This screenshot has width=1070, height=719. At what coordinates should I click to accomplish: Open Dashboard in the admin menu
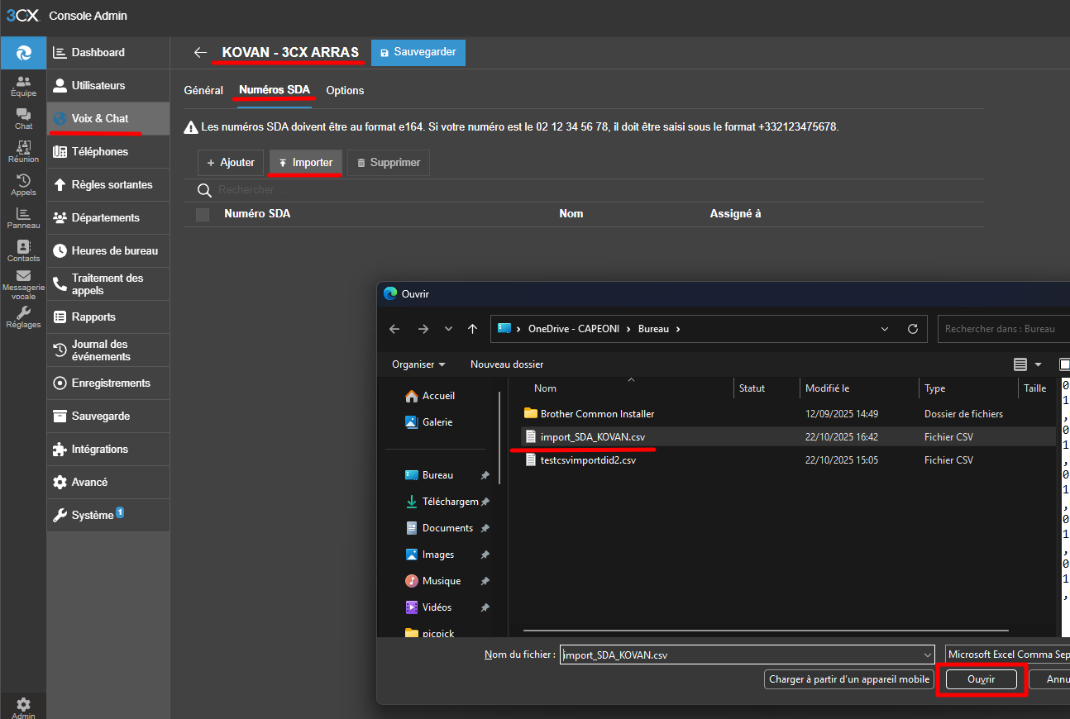click(108, 53)
